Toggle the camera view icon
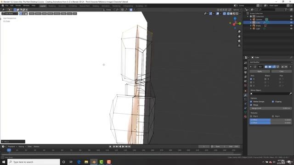The width and height of the screenshot is (294, 165). coord(239,41)
